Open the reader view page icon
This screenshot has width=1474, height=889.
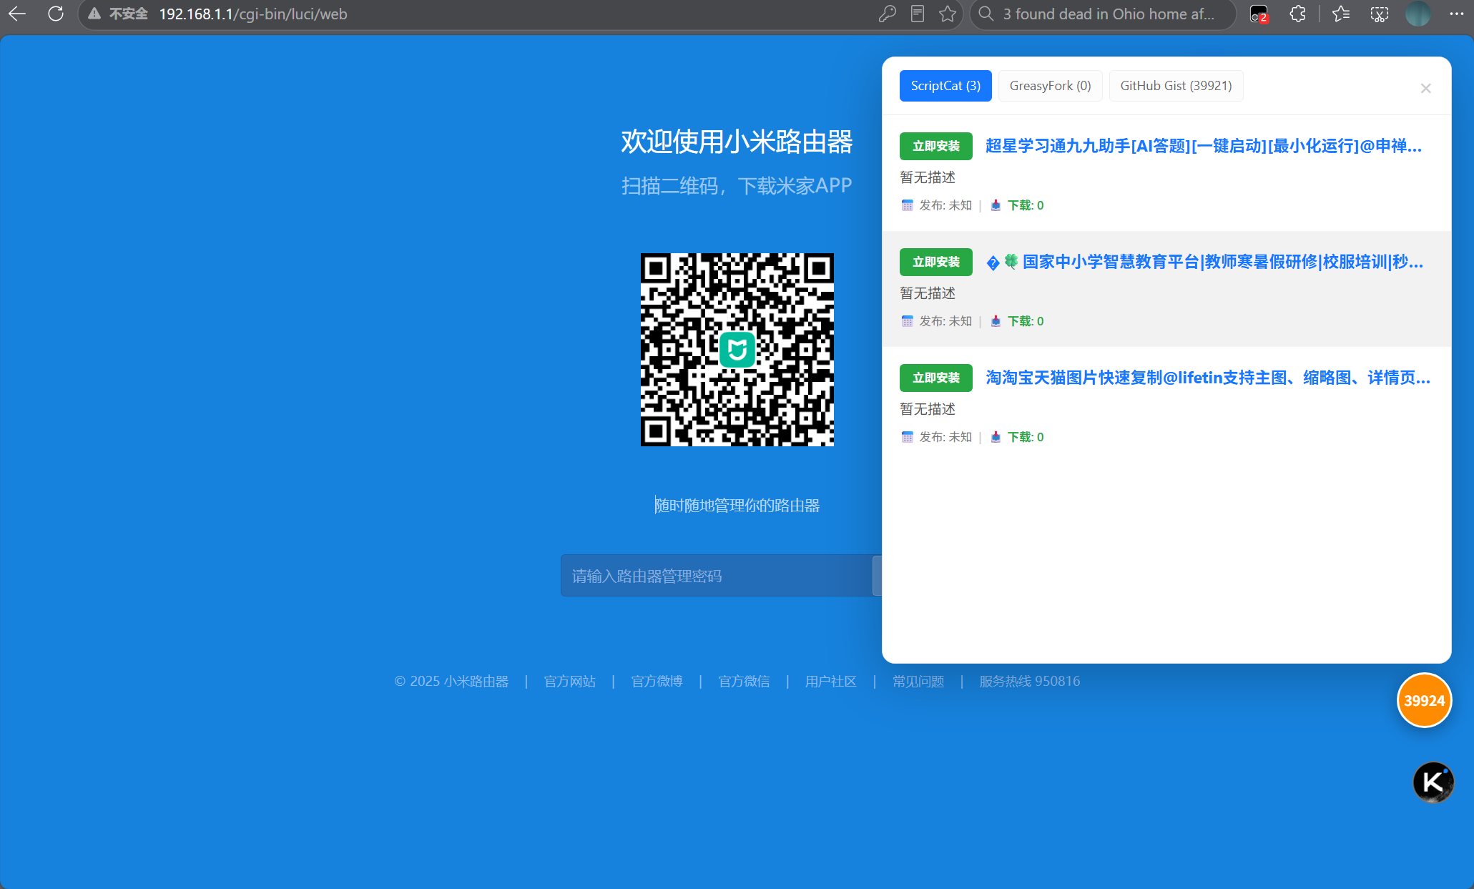(918, 14)
